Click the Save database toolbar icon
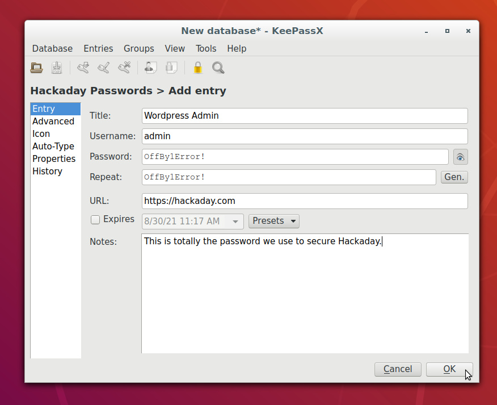Image resolution: width=497 pixels, height=405 pixels. point(57,68)
